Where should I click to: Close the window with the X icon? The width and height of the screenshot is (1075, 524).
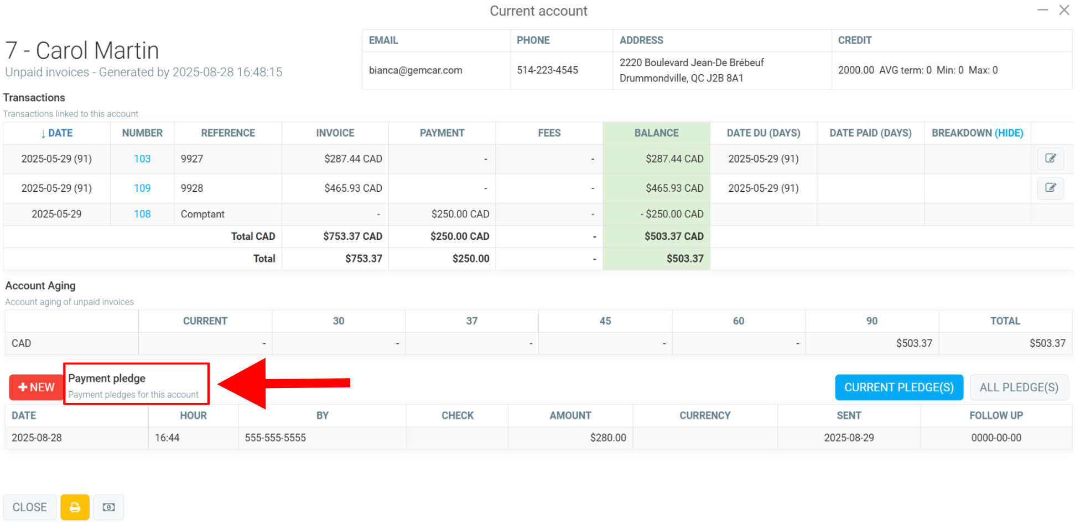1064,10
